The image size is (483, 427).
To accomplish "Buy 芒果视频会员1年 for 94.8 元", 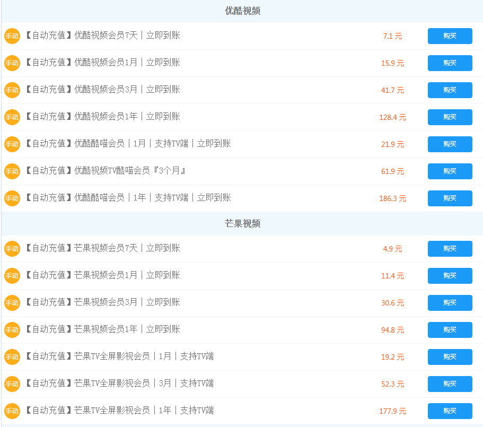I will tap(450, 330).
